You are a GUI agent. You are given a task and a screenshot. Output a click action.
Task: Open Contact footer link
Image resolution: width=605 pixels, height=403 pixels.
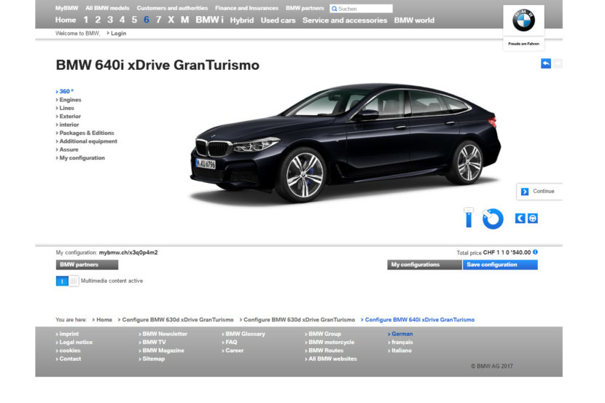(69, 359)
